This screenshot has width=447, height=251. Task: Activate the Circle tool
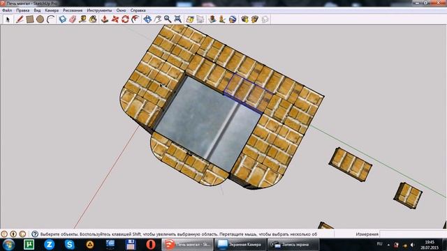coord(40,20)
